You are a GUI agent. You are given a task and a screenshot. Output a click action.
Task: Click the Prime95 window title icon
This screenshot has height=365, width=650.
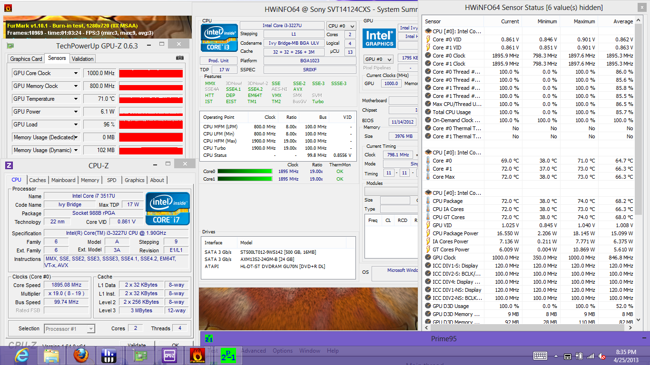pos(209,338)
